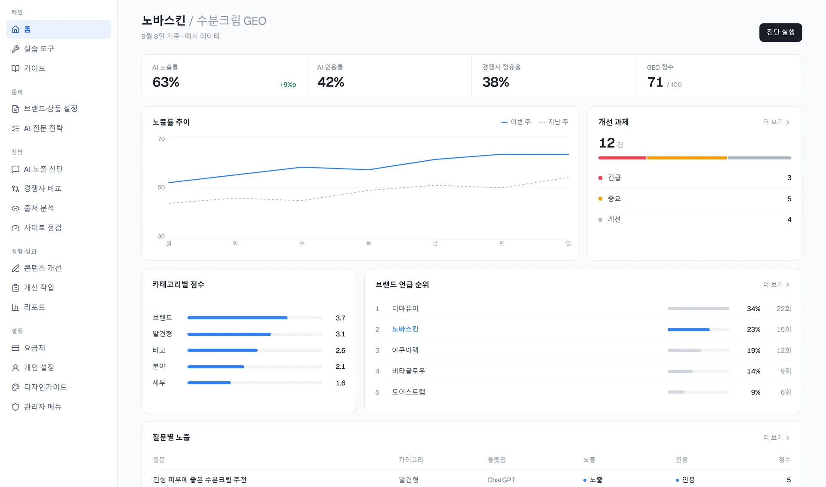Viewport: 826px width, 487px height.
Task: Click the 인용 status in the question row
Action: 685,480
